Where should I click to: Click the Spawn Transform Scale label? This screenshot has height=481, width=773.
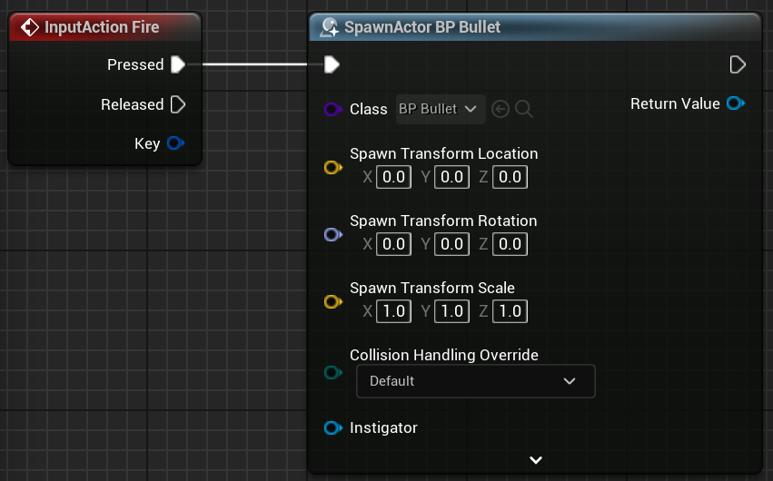coord(432,288)
